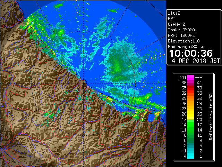Click the 'PRF: 1800Hz' text
The image size is (222, 167).
pos(181,35)
